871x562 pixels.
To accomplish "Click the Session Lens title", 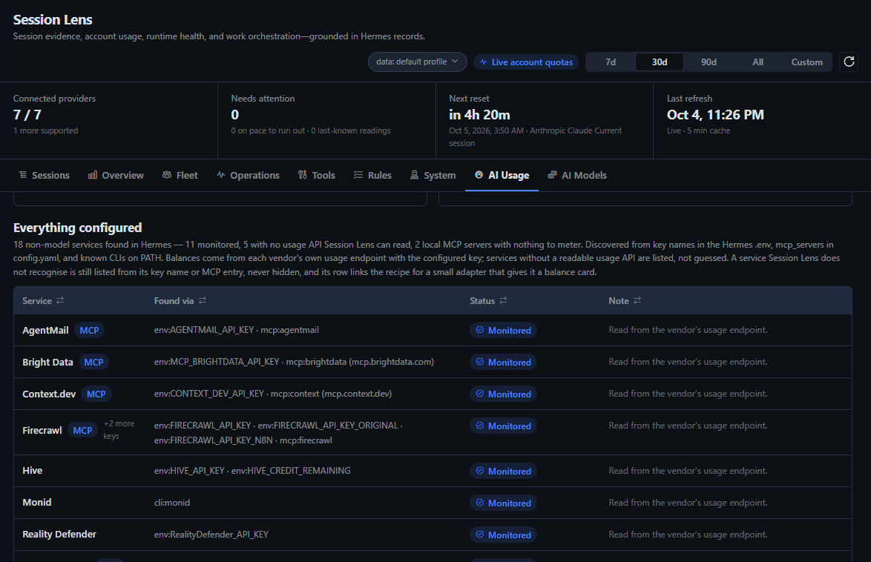I will pyautogui.click(x=53, y=20).
